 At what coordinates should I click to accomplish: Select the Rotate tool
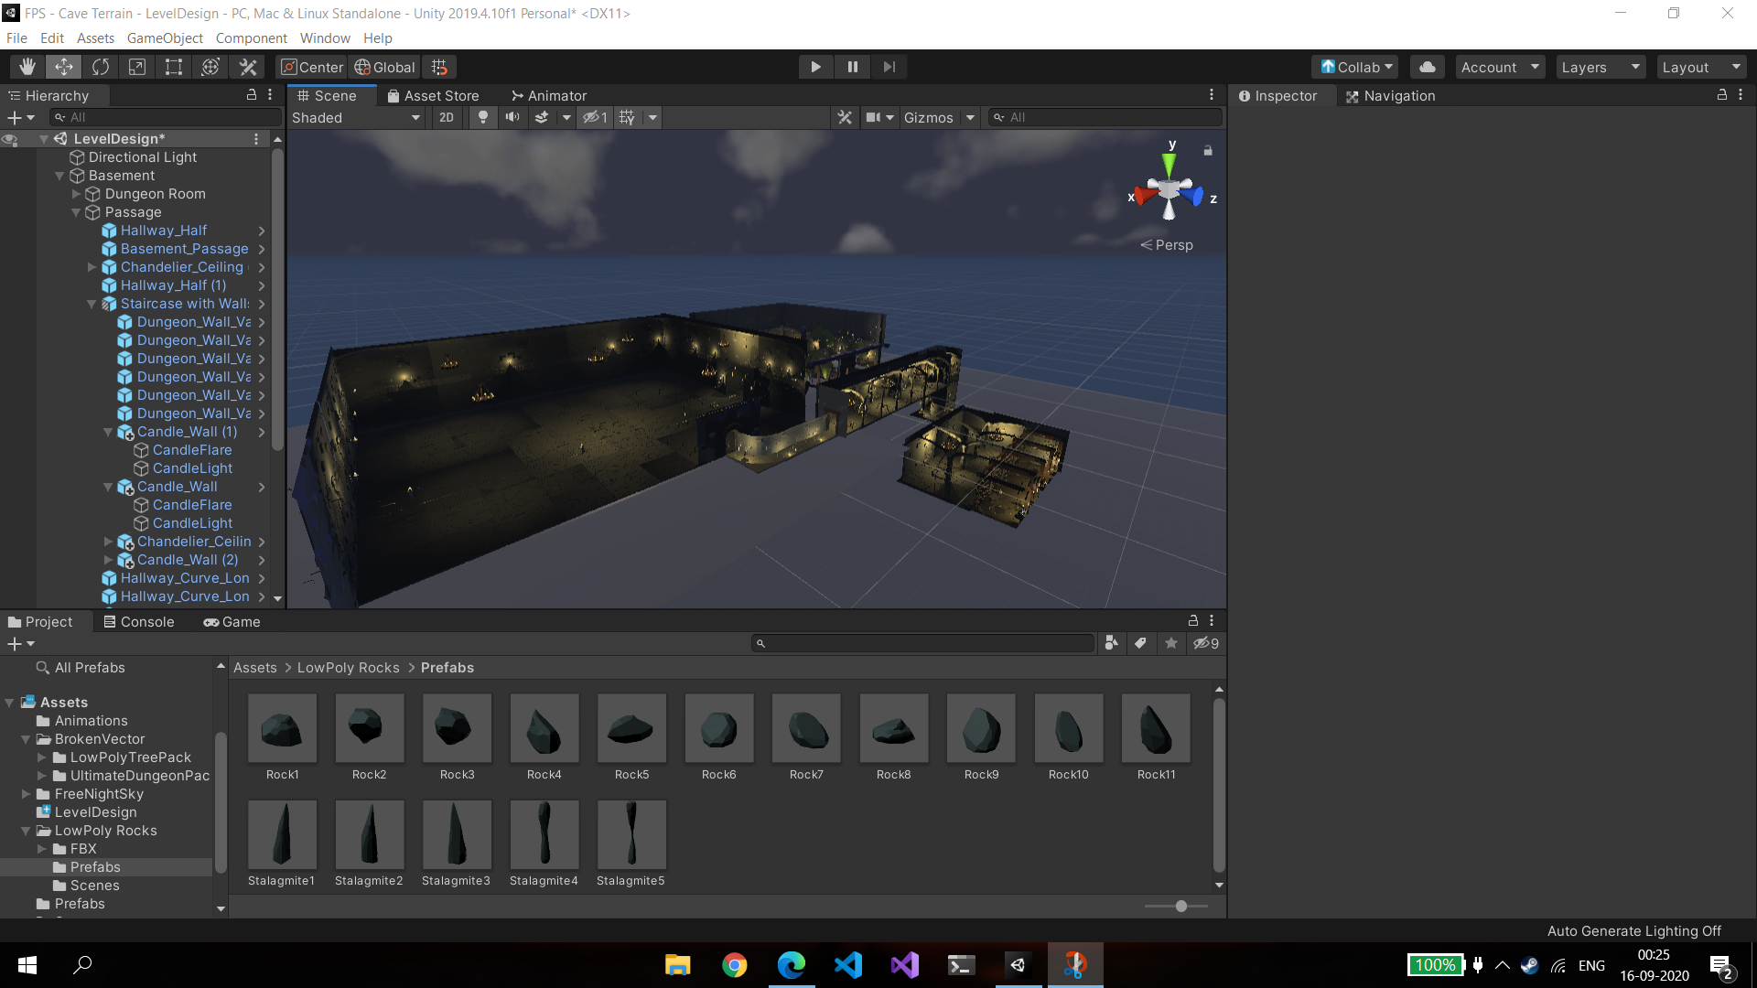pyautogui.click(x=101, y=67)
